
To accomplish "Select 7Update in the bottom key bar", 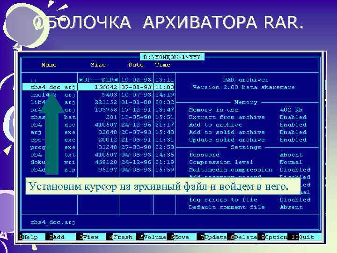I will click(x=214, y=237).
